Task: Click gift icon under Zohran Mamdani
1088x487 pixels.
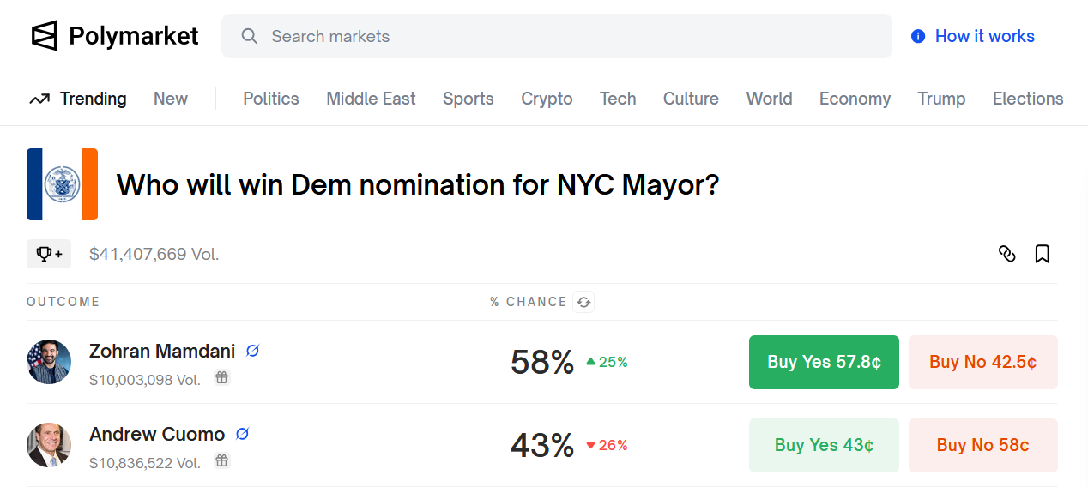Action: (222, 377)
